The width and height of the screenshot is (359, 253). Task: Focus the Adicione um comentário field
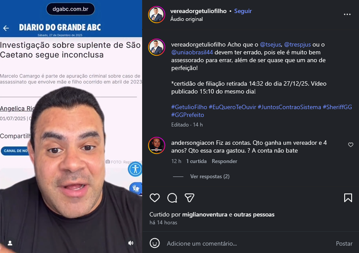tap(247, 243)
